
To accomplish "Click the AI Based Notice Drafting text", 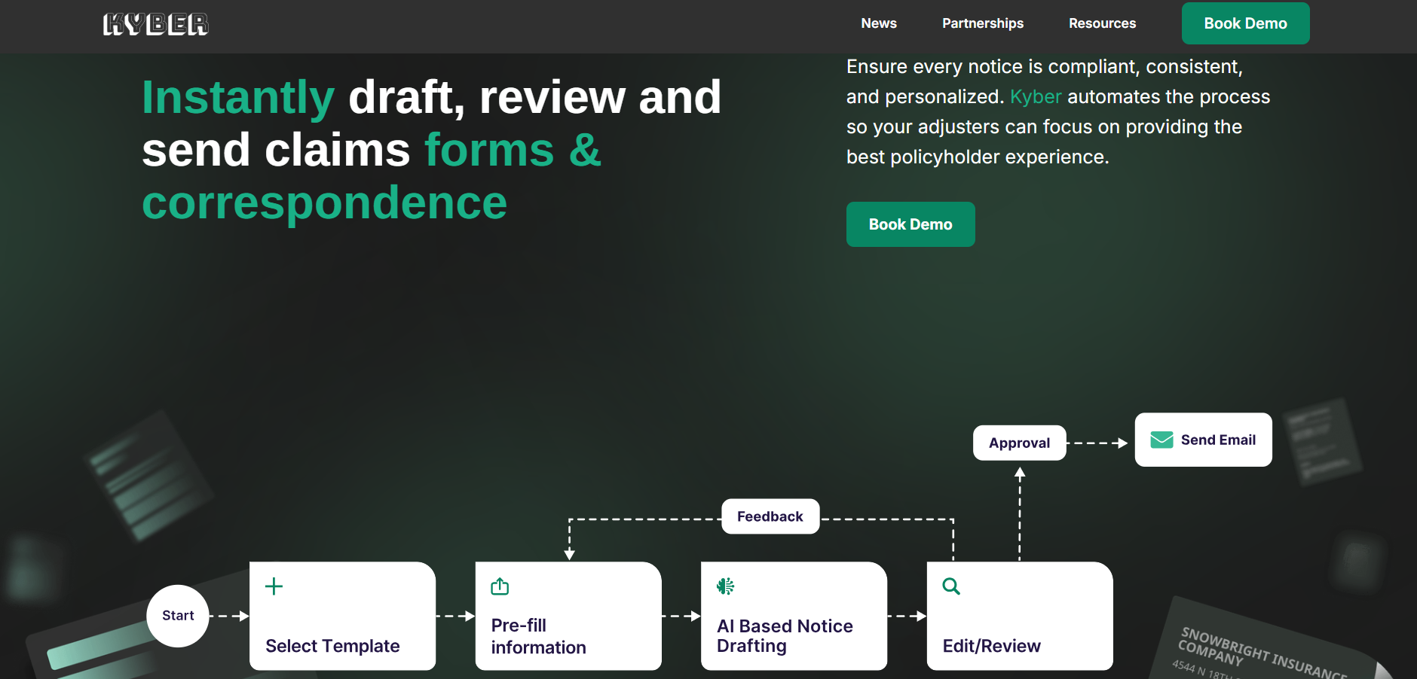I will point(785,636).
